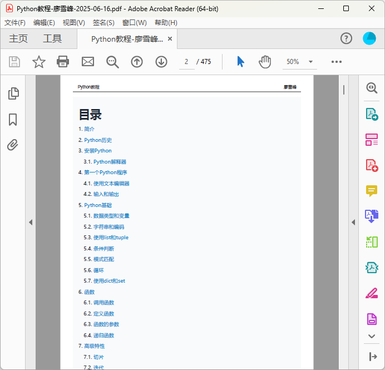Open the Find text magnifier tool
This screenshot has width=385, height=370.
point(112,62)
